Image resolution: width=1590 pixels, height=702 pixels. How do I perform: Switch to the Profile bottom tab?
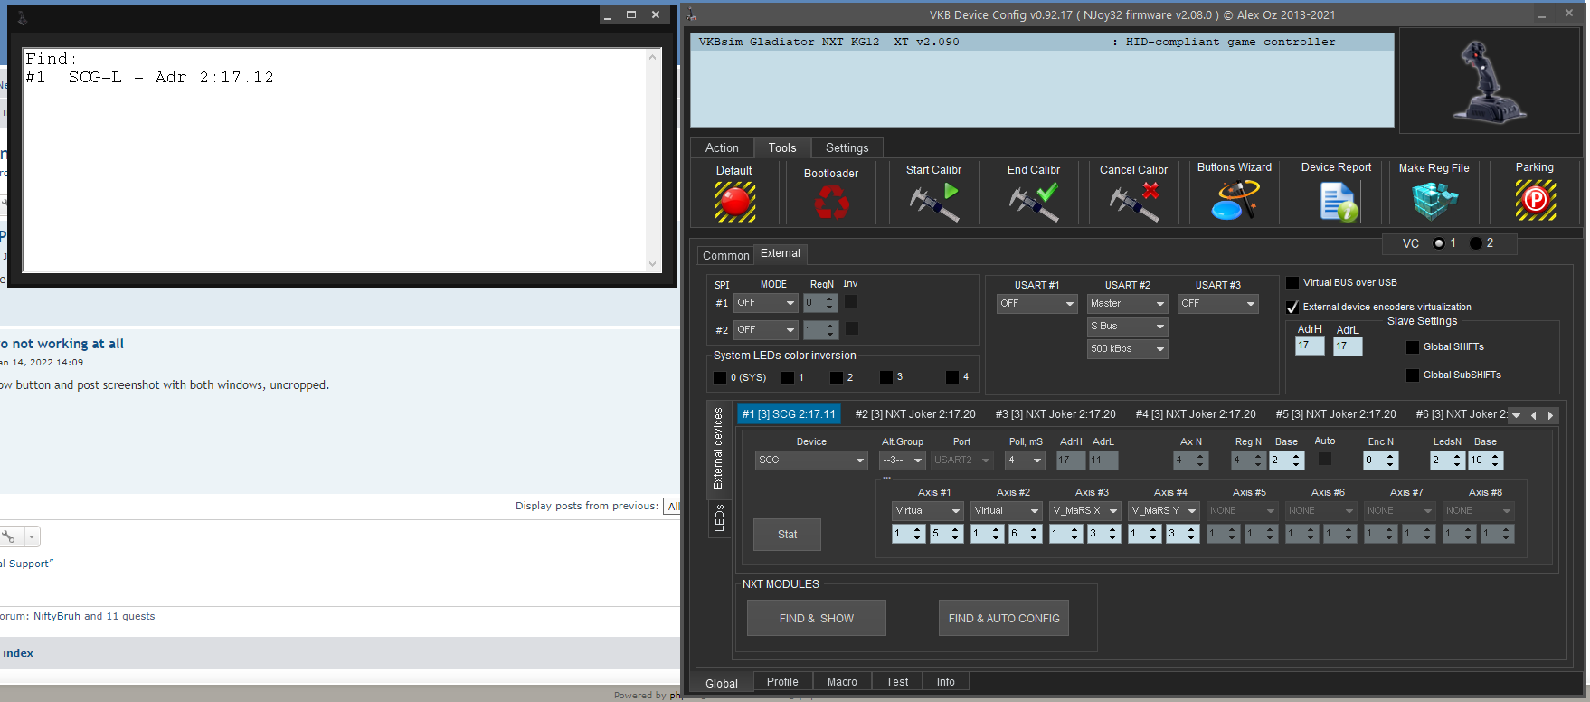click(782, 682)
